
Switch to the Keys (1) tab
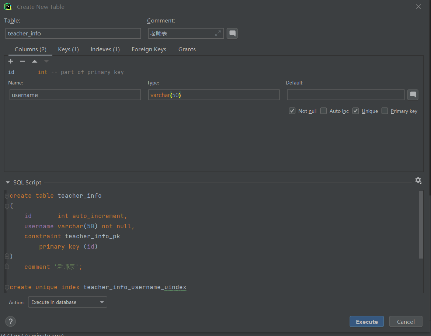[68, 49]
